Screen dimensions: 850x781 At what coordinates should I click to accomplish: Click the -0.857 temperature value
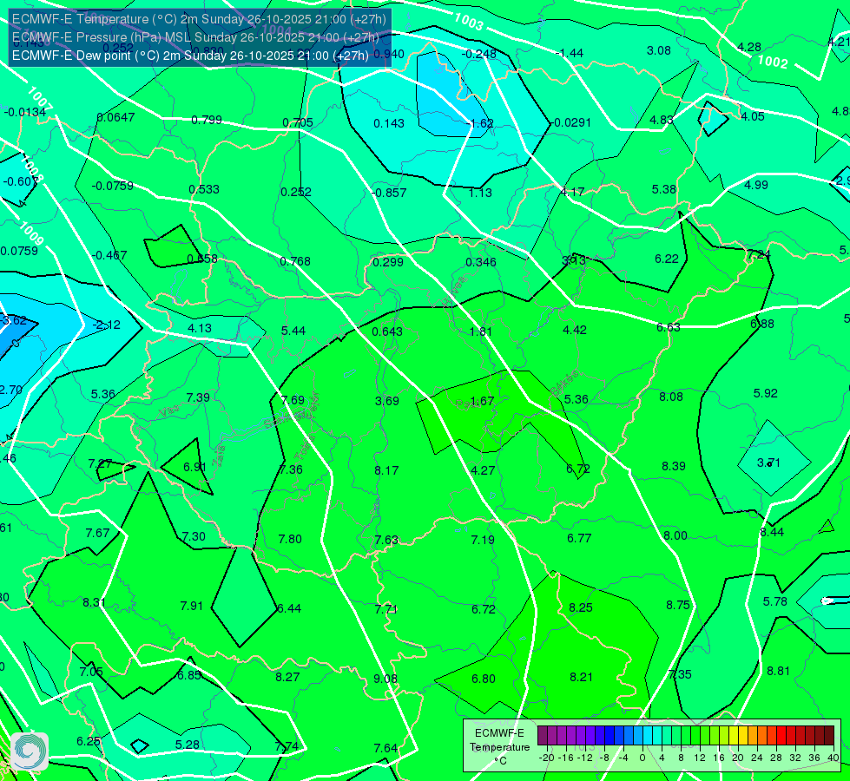click(x=389, y=193)
